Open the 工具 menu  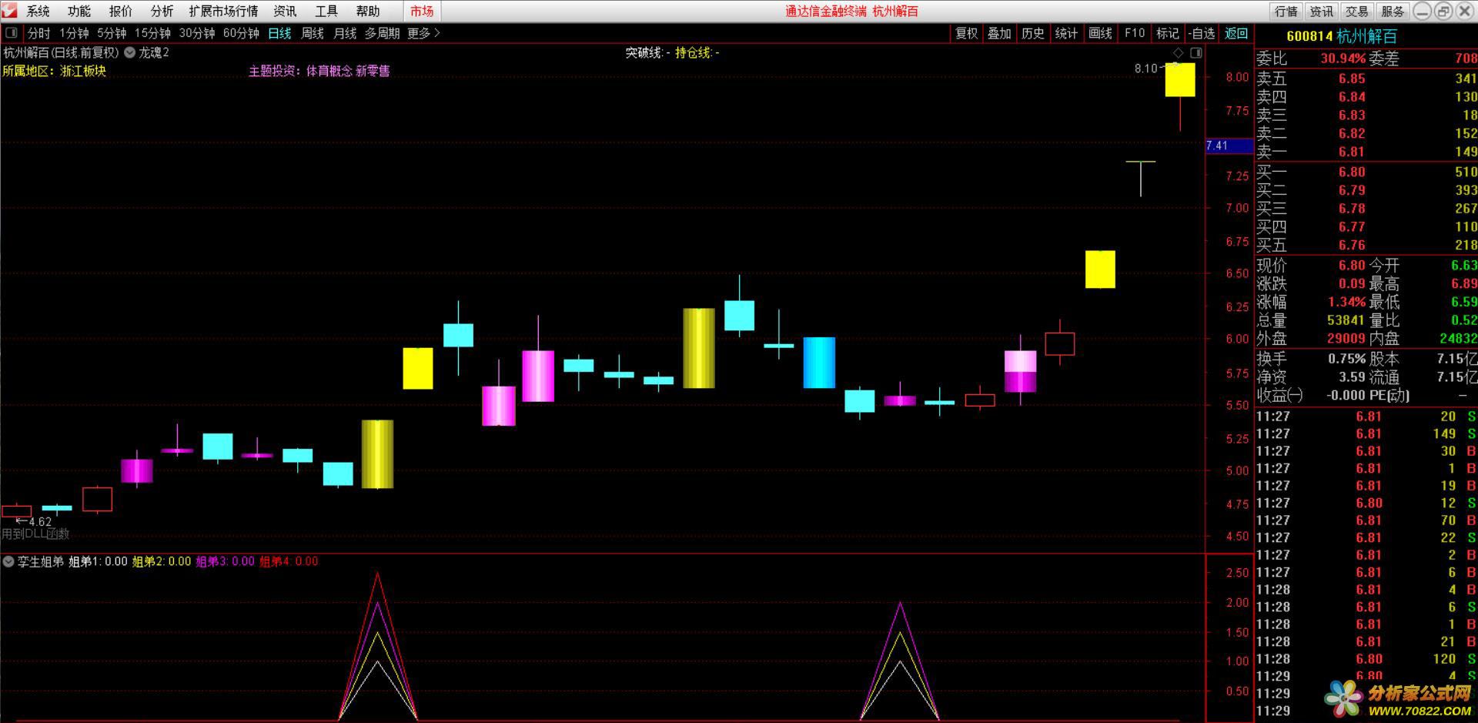(326, 11)
